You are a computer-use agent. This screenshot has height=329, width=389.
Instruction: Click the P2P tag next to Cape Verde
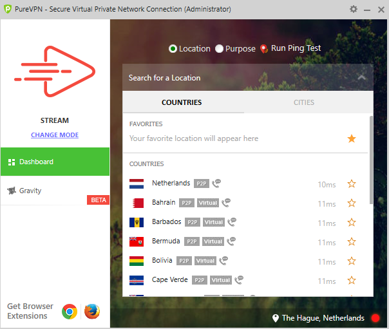(x=200, y=281)
